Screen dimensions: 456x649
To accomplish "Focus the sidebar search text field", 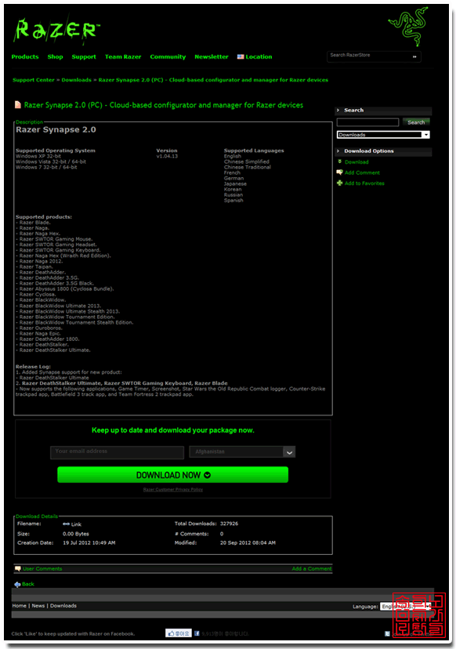I will (368, 122).
